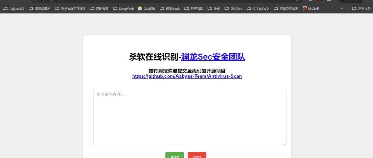Select the 杀软在线识别- heading text

click(x=155, y=57)
